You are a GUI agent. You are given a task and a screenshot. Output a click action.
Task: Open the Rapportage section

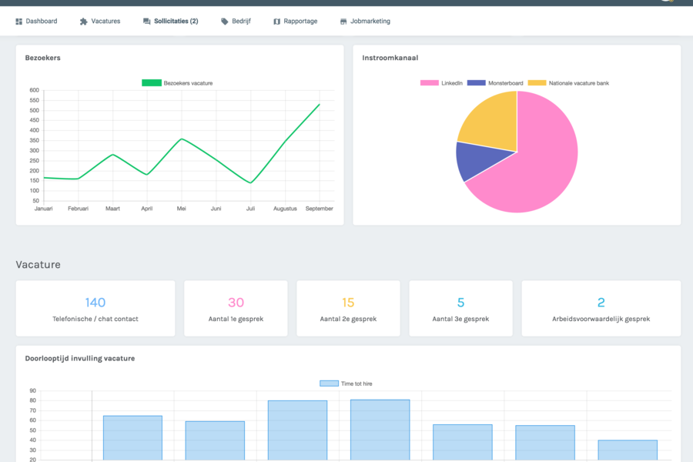coord(295,22)
